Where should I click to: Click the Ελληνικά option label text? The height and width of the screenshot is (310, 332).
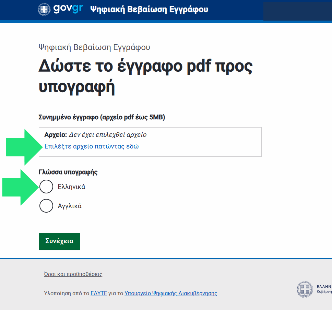pos(71,187)
